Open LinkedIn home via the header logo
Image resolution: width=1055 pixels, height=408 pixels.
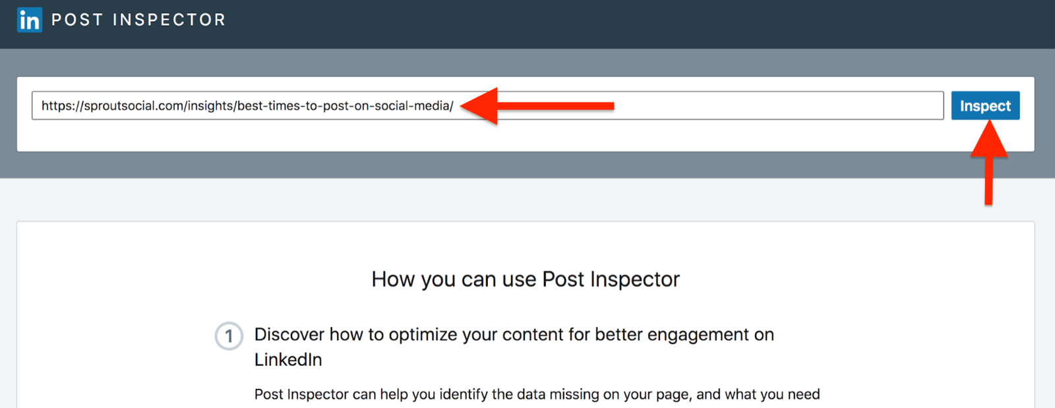[x=29, y=20]
